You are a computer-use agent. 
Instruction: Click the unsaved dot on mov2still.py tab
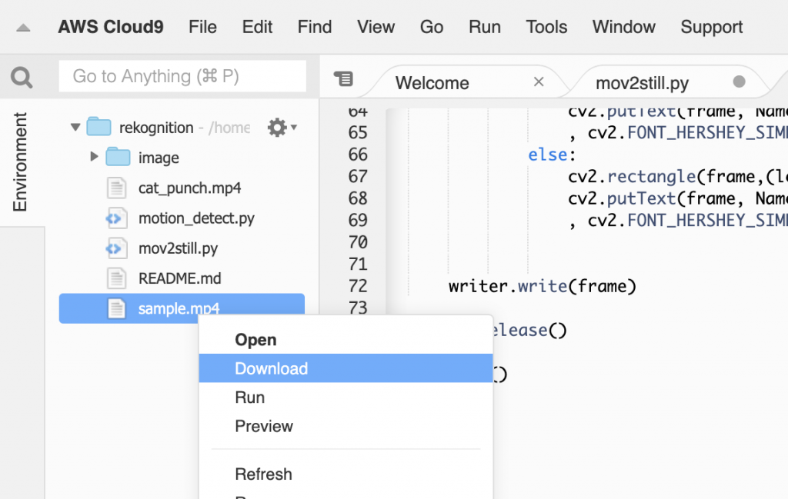point(739,82)
